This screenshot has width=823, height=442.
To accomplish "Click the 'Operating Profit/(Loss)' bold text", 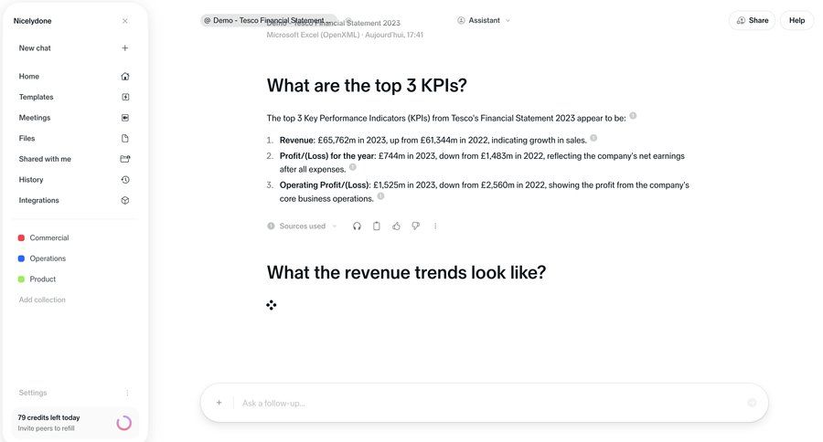I will (x=326, y=185).
